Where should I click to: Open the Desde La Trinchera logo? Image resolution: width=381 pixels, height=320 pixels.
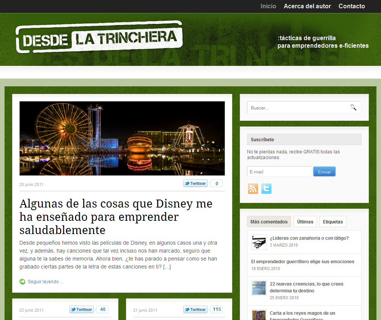click(x=99, y=37)
